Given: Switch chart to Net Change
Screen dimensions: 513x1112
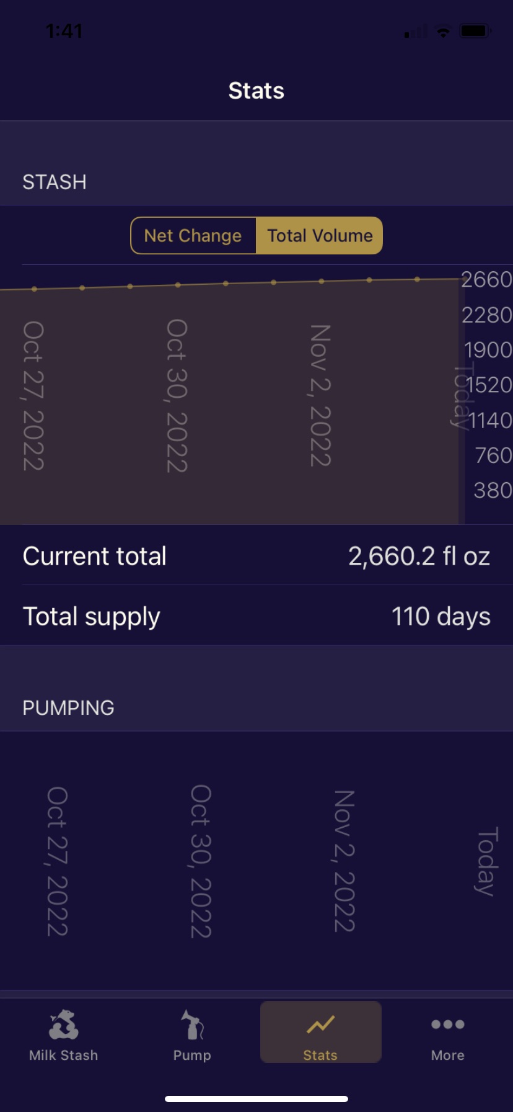Looking at the screenshot, I should pyautogui.click(x=193, y=236).
